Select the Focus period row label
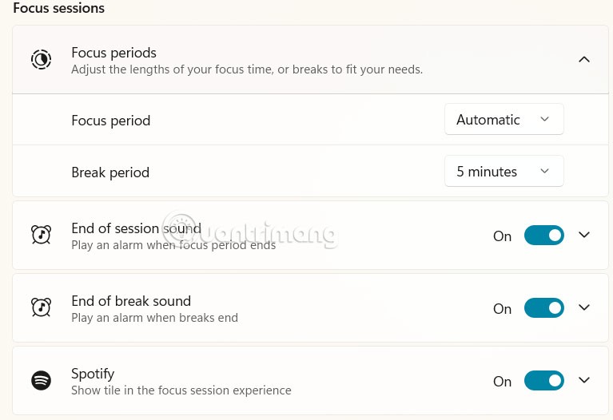Image resolution: width=613 pixels, height=420 pixels. pos(110,121)
